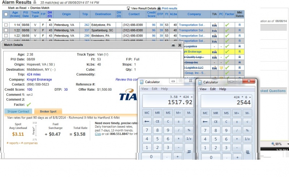Click trip 337 in Spartanburg row

[x=87, y=30]
